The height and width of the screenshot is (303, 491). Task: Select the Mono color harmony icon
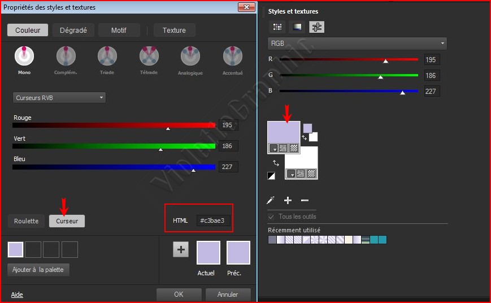pos(24,56)
